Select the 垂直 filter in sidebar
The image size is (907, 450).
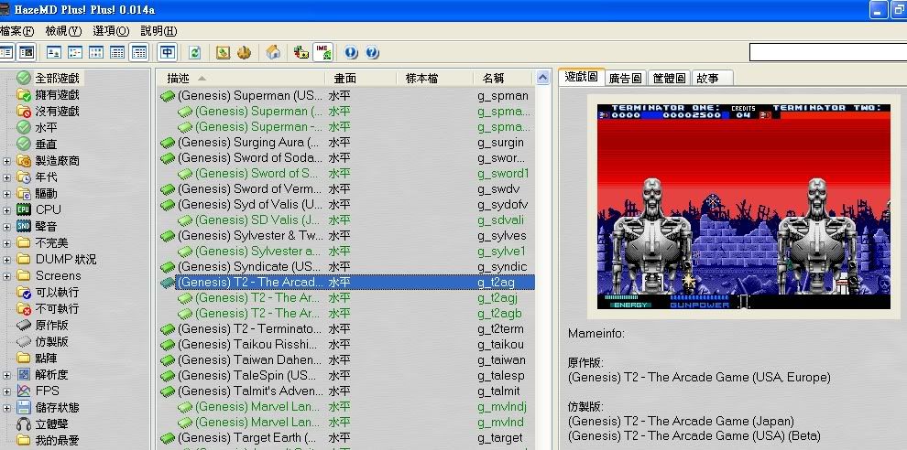click(47, 144)
